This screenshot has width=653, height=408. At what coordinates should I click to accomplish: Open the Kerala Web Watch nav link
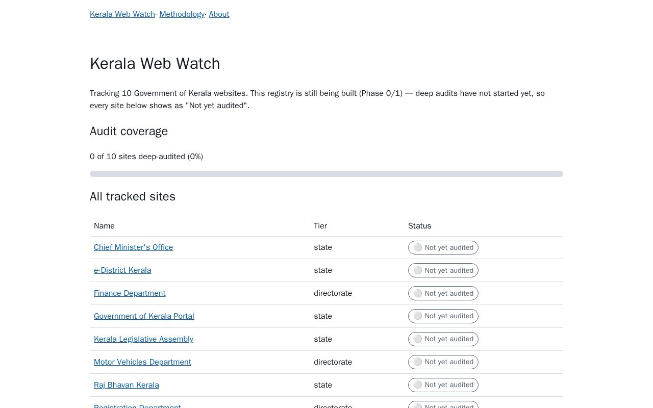[x=122, y=14]
